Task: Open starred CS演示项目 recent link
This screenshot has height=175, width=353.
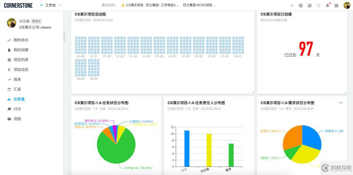Action: (135, 6)
